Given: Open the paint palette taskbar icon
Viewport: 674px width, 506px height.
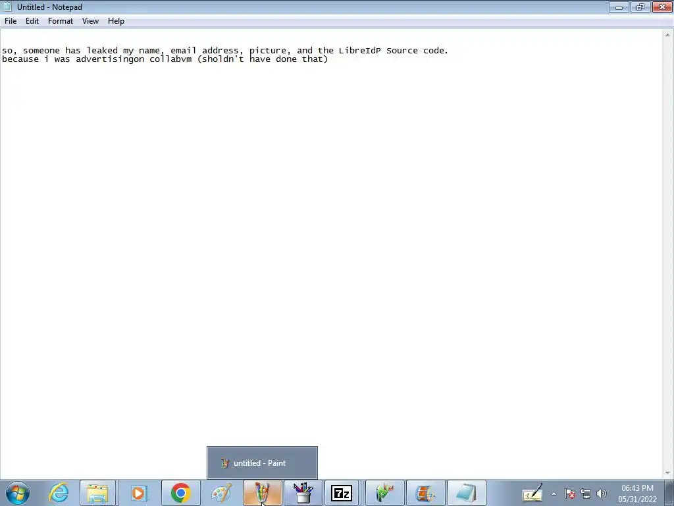Looking at the screenshot, I should [x=221, y=493].
